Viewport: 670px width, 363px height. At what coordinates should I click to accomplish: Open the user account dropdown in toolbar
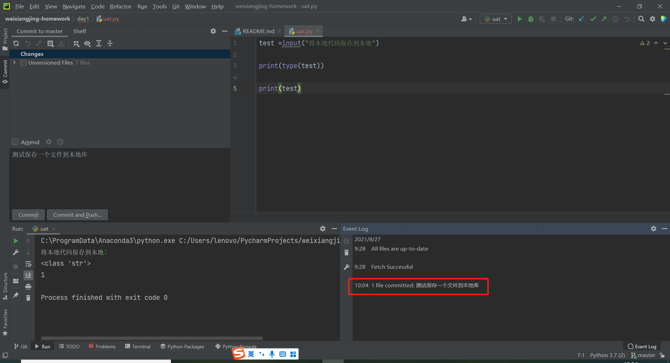point(466,19)
